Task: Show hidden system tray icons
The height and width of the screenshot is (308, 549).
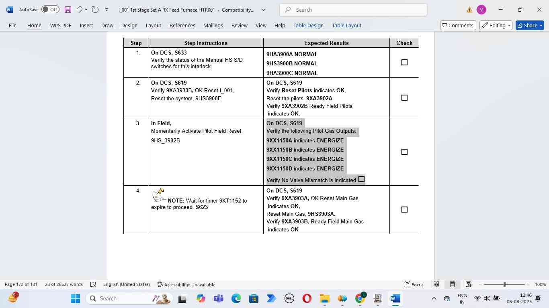Action: click(x=434, y=298)
